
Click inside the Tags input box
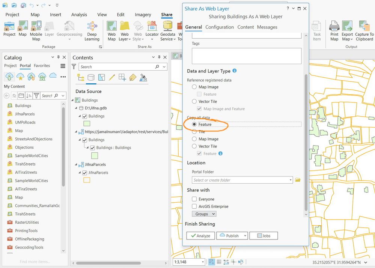247,56
